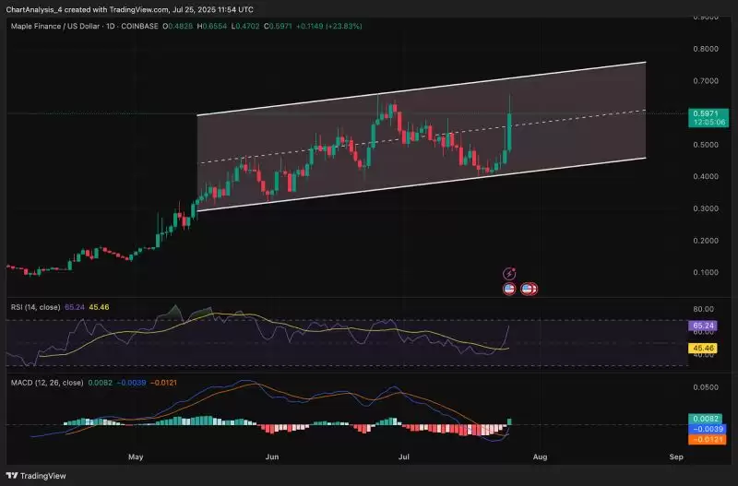
Task: Click the Sep label on time axis
Action: point(676,456)
